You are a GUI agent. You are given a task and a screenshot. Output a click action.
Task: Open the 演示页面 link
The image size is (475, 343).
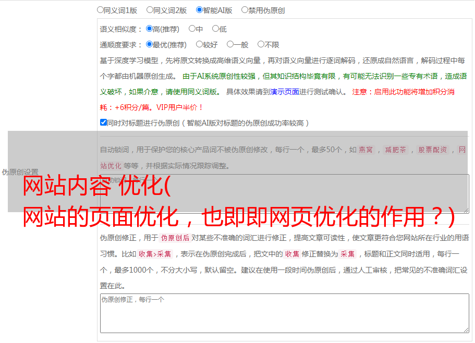(285, 92)
